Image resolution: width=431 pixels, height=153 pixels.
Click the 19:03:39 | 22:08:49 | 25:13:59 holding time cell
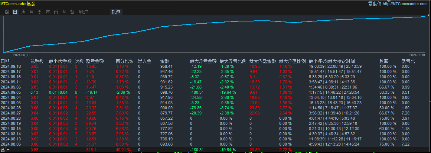click(335, 66)
